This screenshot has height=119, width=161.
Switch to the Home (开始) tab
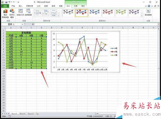[13, 6]
